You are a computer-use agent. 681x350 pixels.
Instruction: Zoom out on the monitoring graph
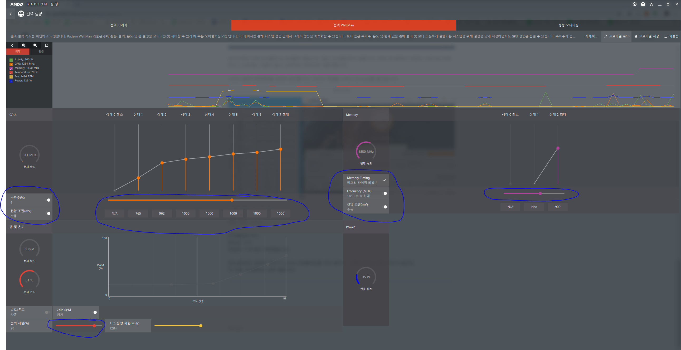point(35,45)
